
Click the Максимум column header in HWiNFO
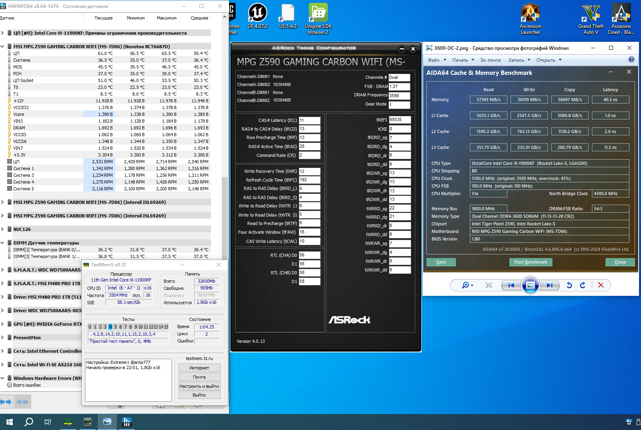(166, 18)
